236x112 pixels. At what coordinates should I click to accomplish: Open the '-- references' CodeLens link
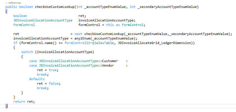(13, 3)
